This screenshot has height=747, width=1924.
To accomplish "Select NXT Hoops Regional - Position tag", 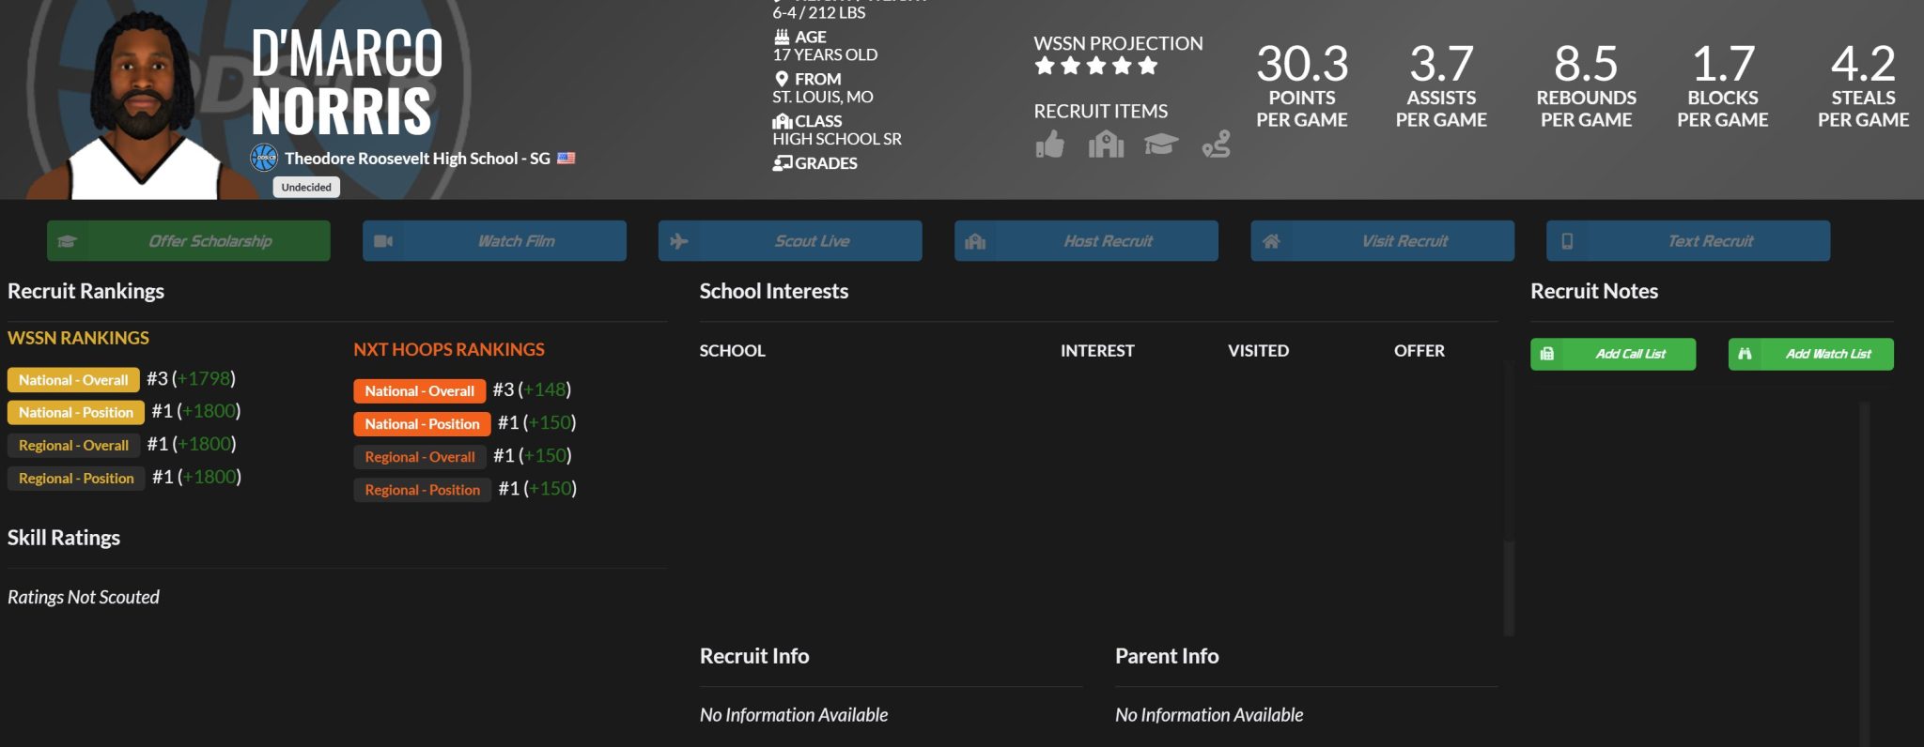I will (x=422, y=490).
